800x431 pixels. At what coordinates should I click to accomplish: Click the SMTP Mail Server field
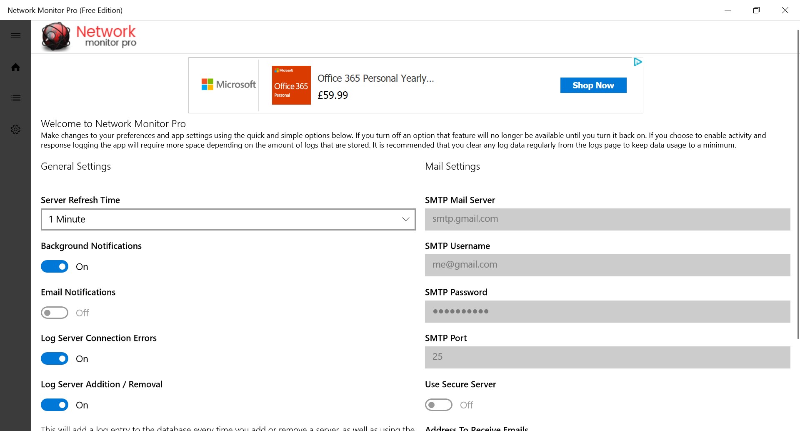tap(607, 219)
